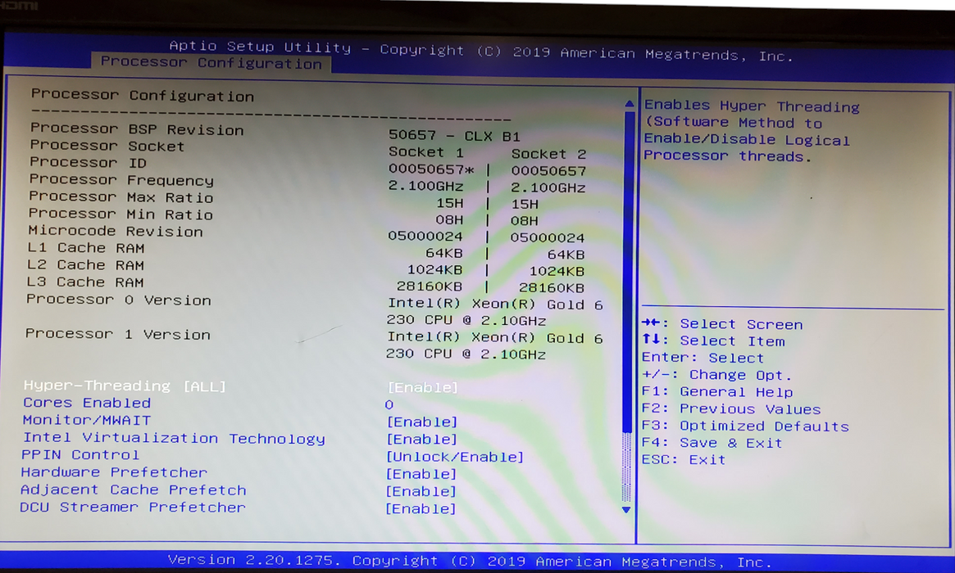Click the scrollbar up arrow
This screenshot has height=573, width=955.
[x=627, y=103]
